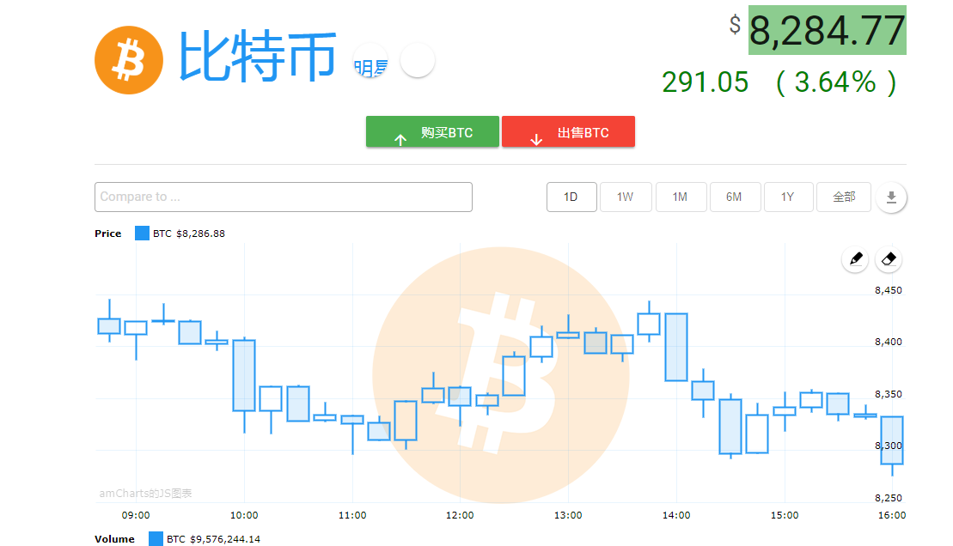This screenshot has width=953, height=546.
Task: Click blue Volume legend swatch for BTC
Action: pyautogui.click(x=156, y=539)
